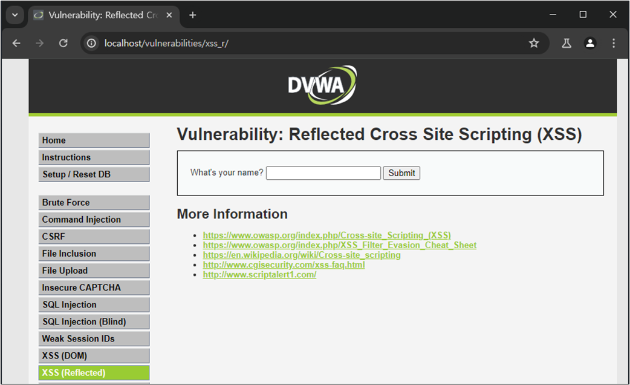Maximize the browser window
The height and width of the screenshot is (385, 630).
(583, 15)
